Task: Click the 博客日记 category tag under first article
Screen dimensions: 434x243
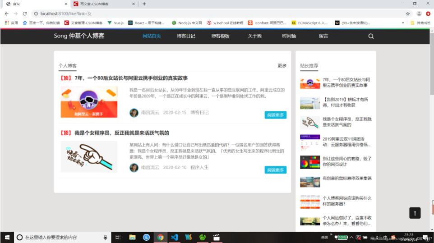Action: pos(199,113)
